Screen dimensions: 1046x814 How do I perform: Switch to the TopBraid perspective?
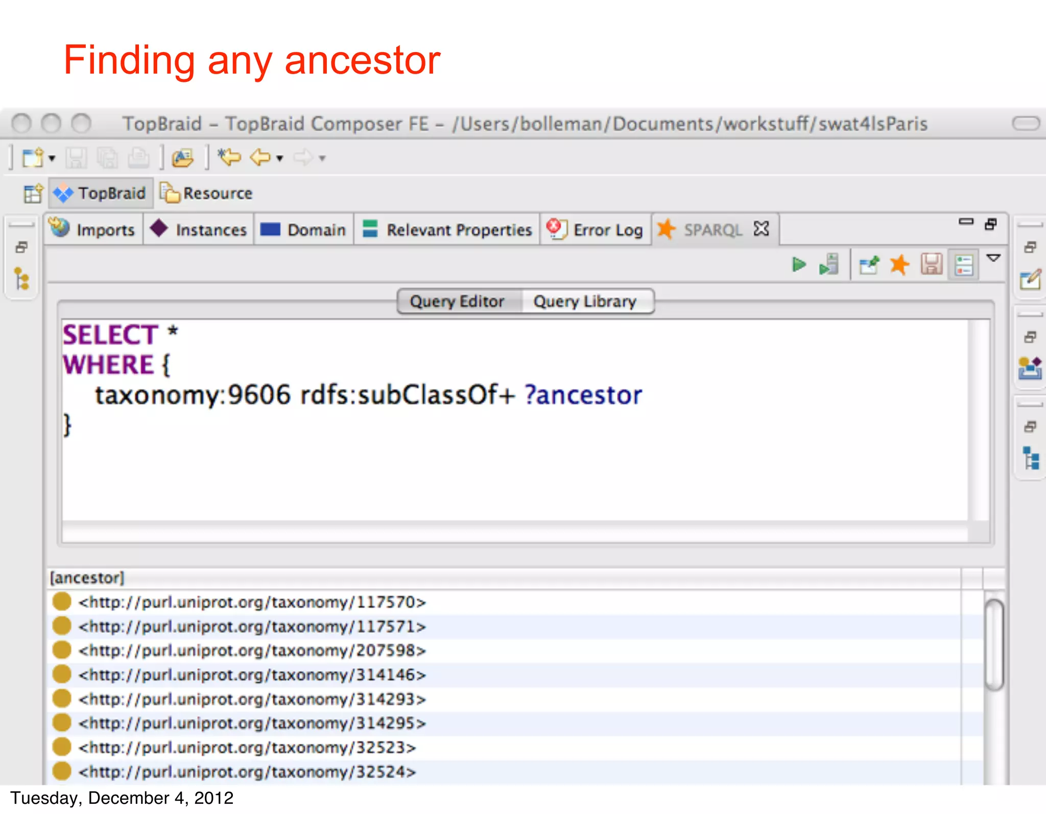(101, 193)
